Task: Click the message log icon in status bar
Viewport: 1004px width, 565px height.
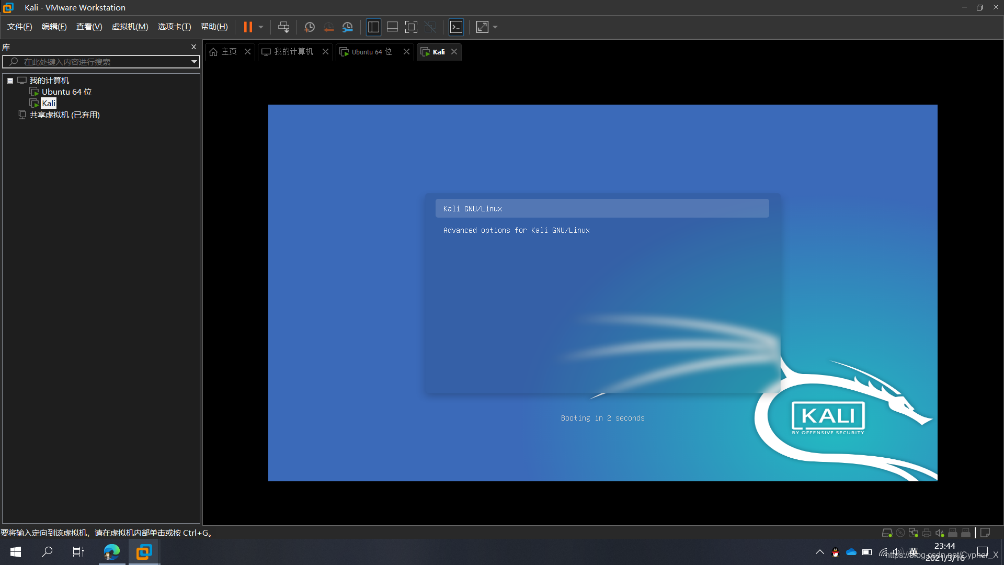Action: click(985, 533)
